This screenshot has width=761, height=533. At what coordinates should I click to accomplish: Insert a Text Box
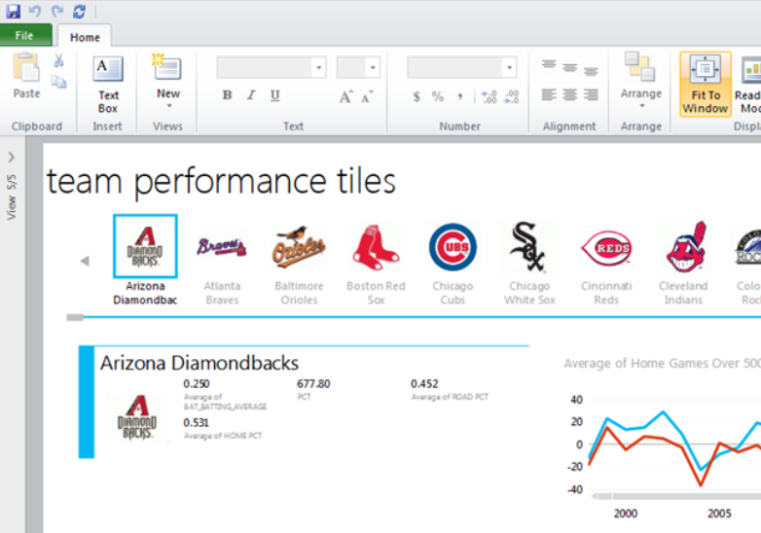pyautogui.click(x=108, y=83)
